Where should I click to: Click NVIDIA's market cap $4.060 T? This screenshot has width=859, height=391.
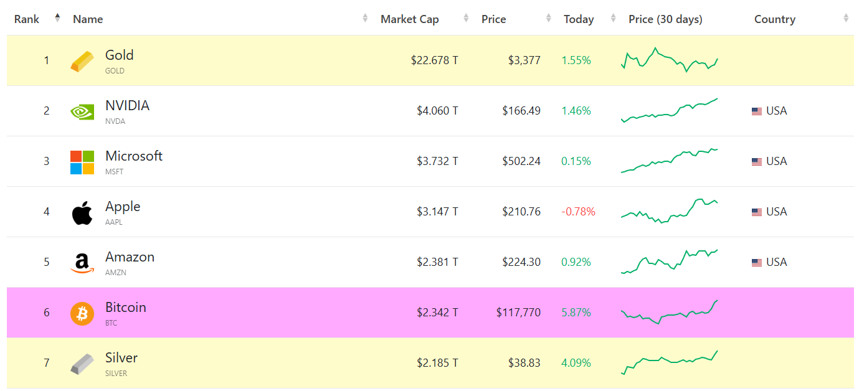coord(438,111)
